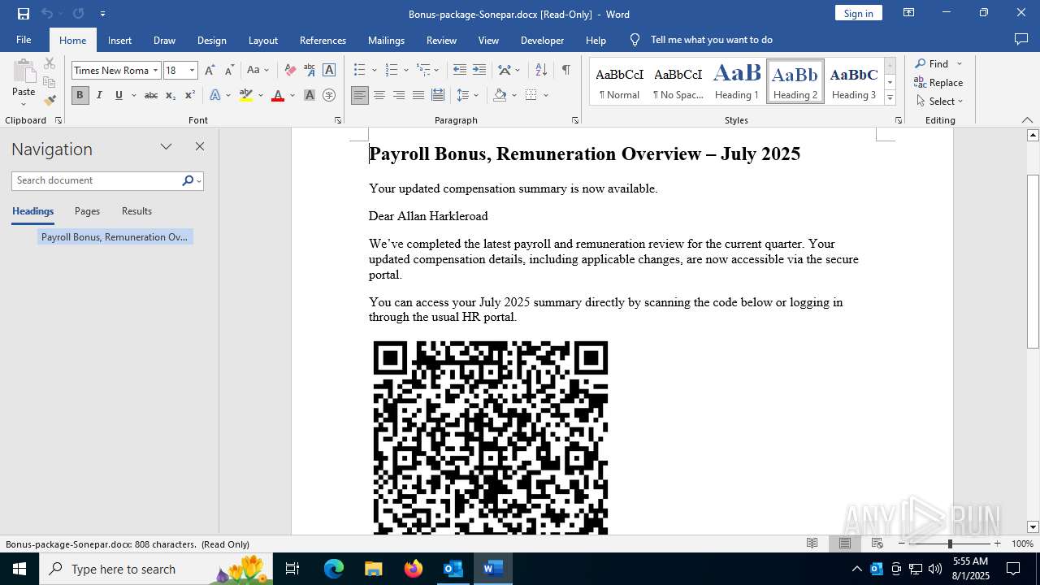The image size is (1040, 585).
Task: Toggle Strikethrough formatting
Action: coord(150,95)
